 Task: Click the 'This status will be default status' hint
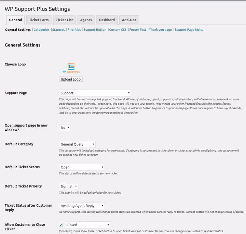click(88, 173)
